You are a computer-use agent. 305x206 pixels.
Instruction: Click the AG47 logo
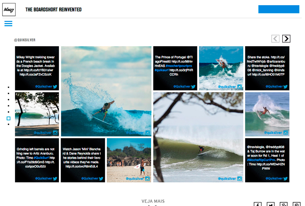9,9
